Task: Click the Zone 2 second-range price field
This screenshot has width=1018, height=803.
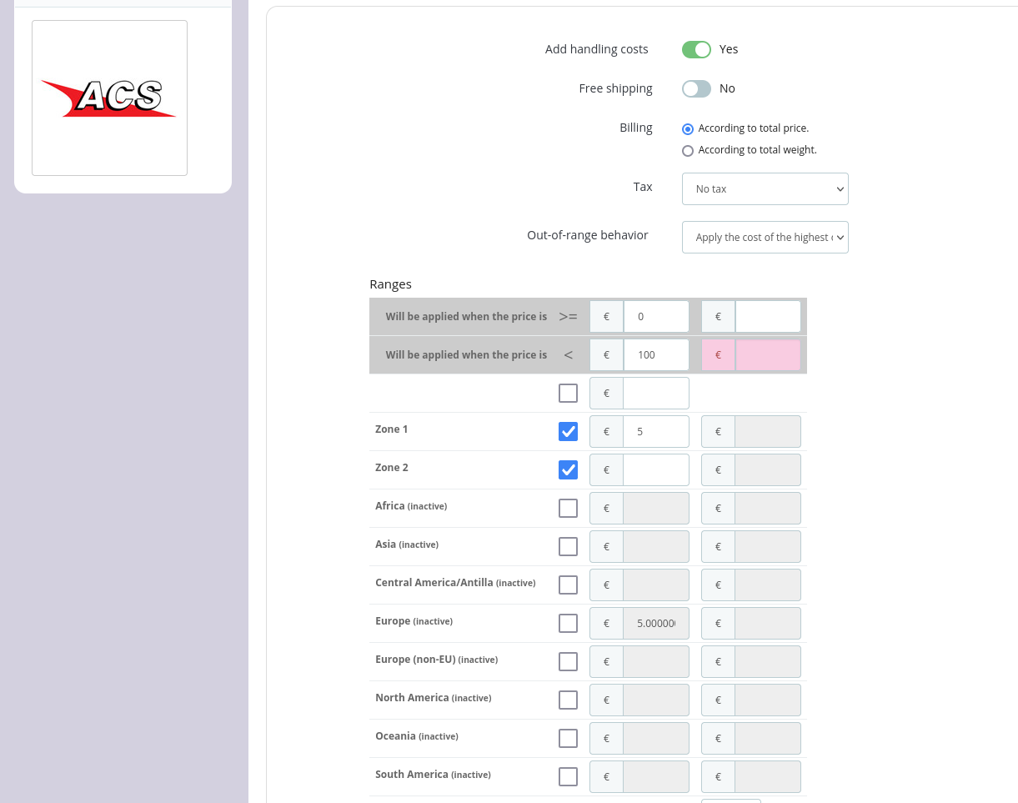Action: coord(768,470)
